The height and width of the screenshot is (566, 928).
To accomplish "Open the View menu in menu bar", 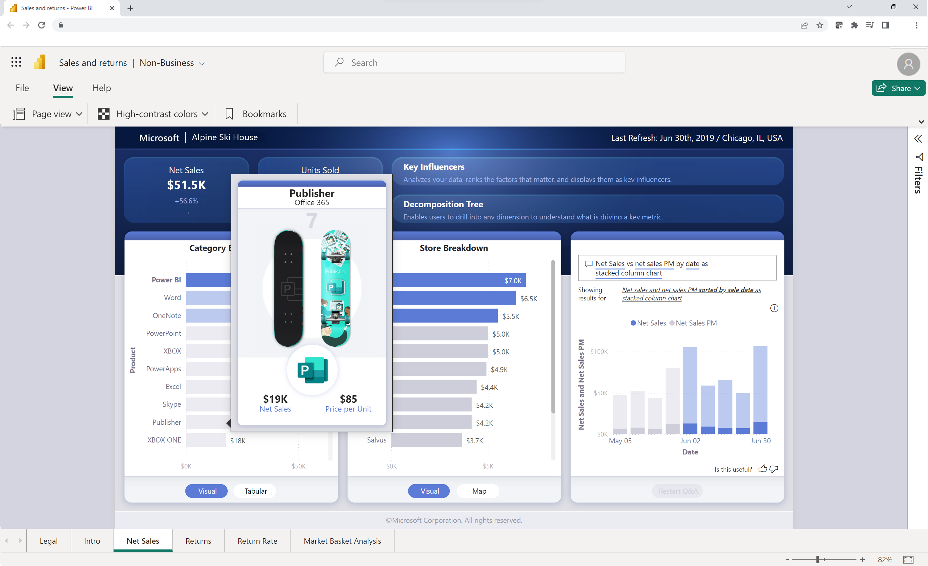I will coord(62,87).
